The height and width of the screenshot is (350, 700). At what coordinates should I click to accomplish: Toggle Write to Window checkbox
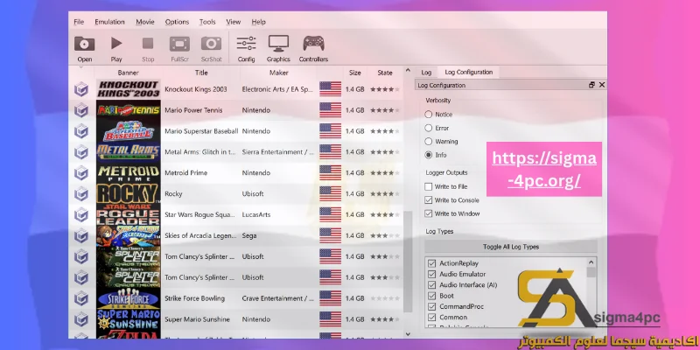tap(428, 213)
